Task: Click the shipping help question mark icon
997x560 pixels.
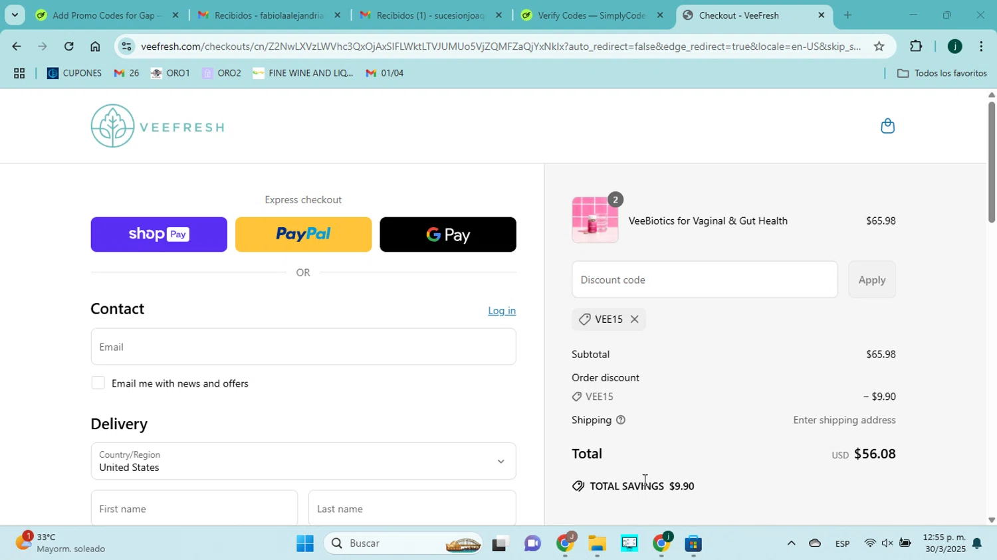Action: pos(621,420)
